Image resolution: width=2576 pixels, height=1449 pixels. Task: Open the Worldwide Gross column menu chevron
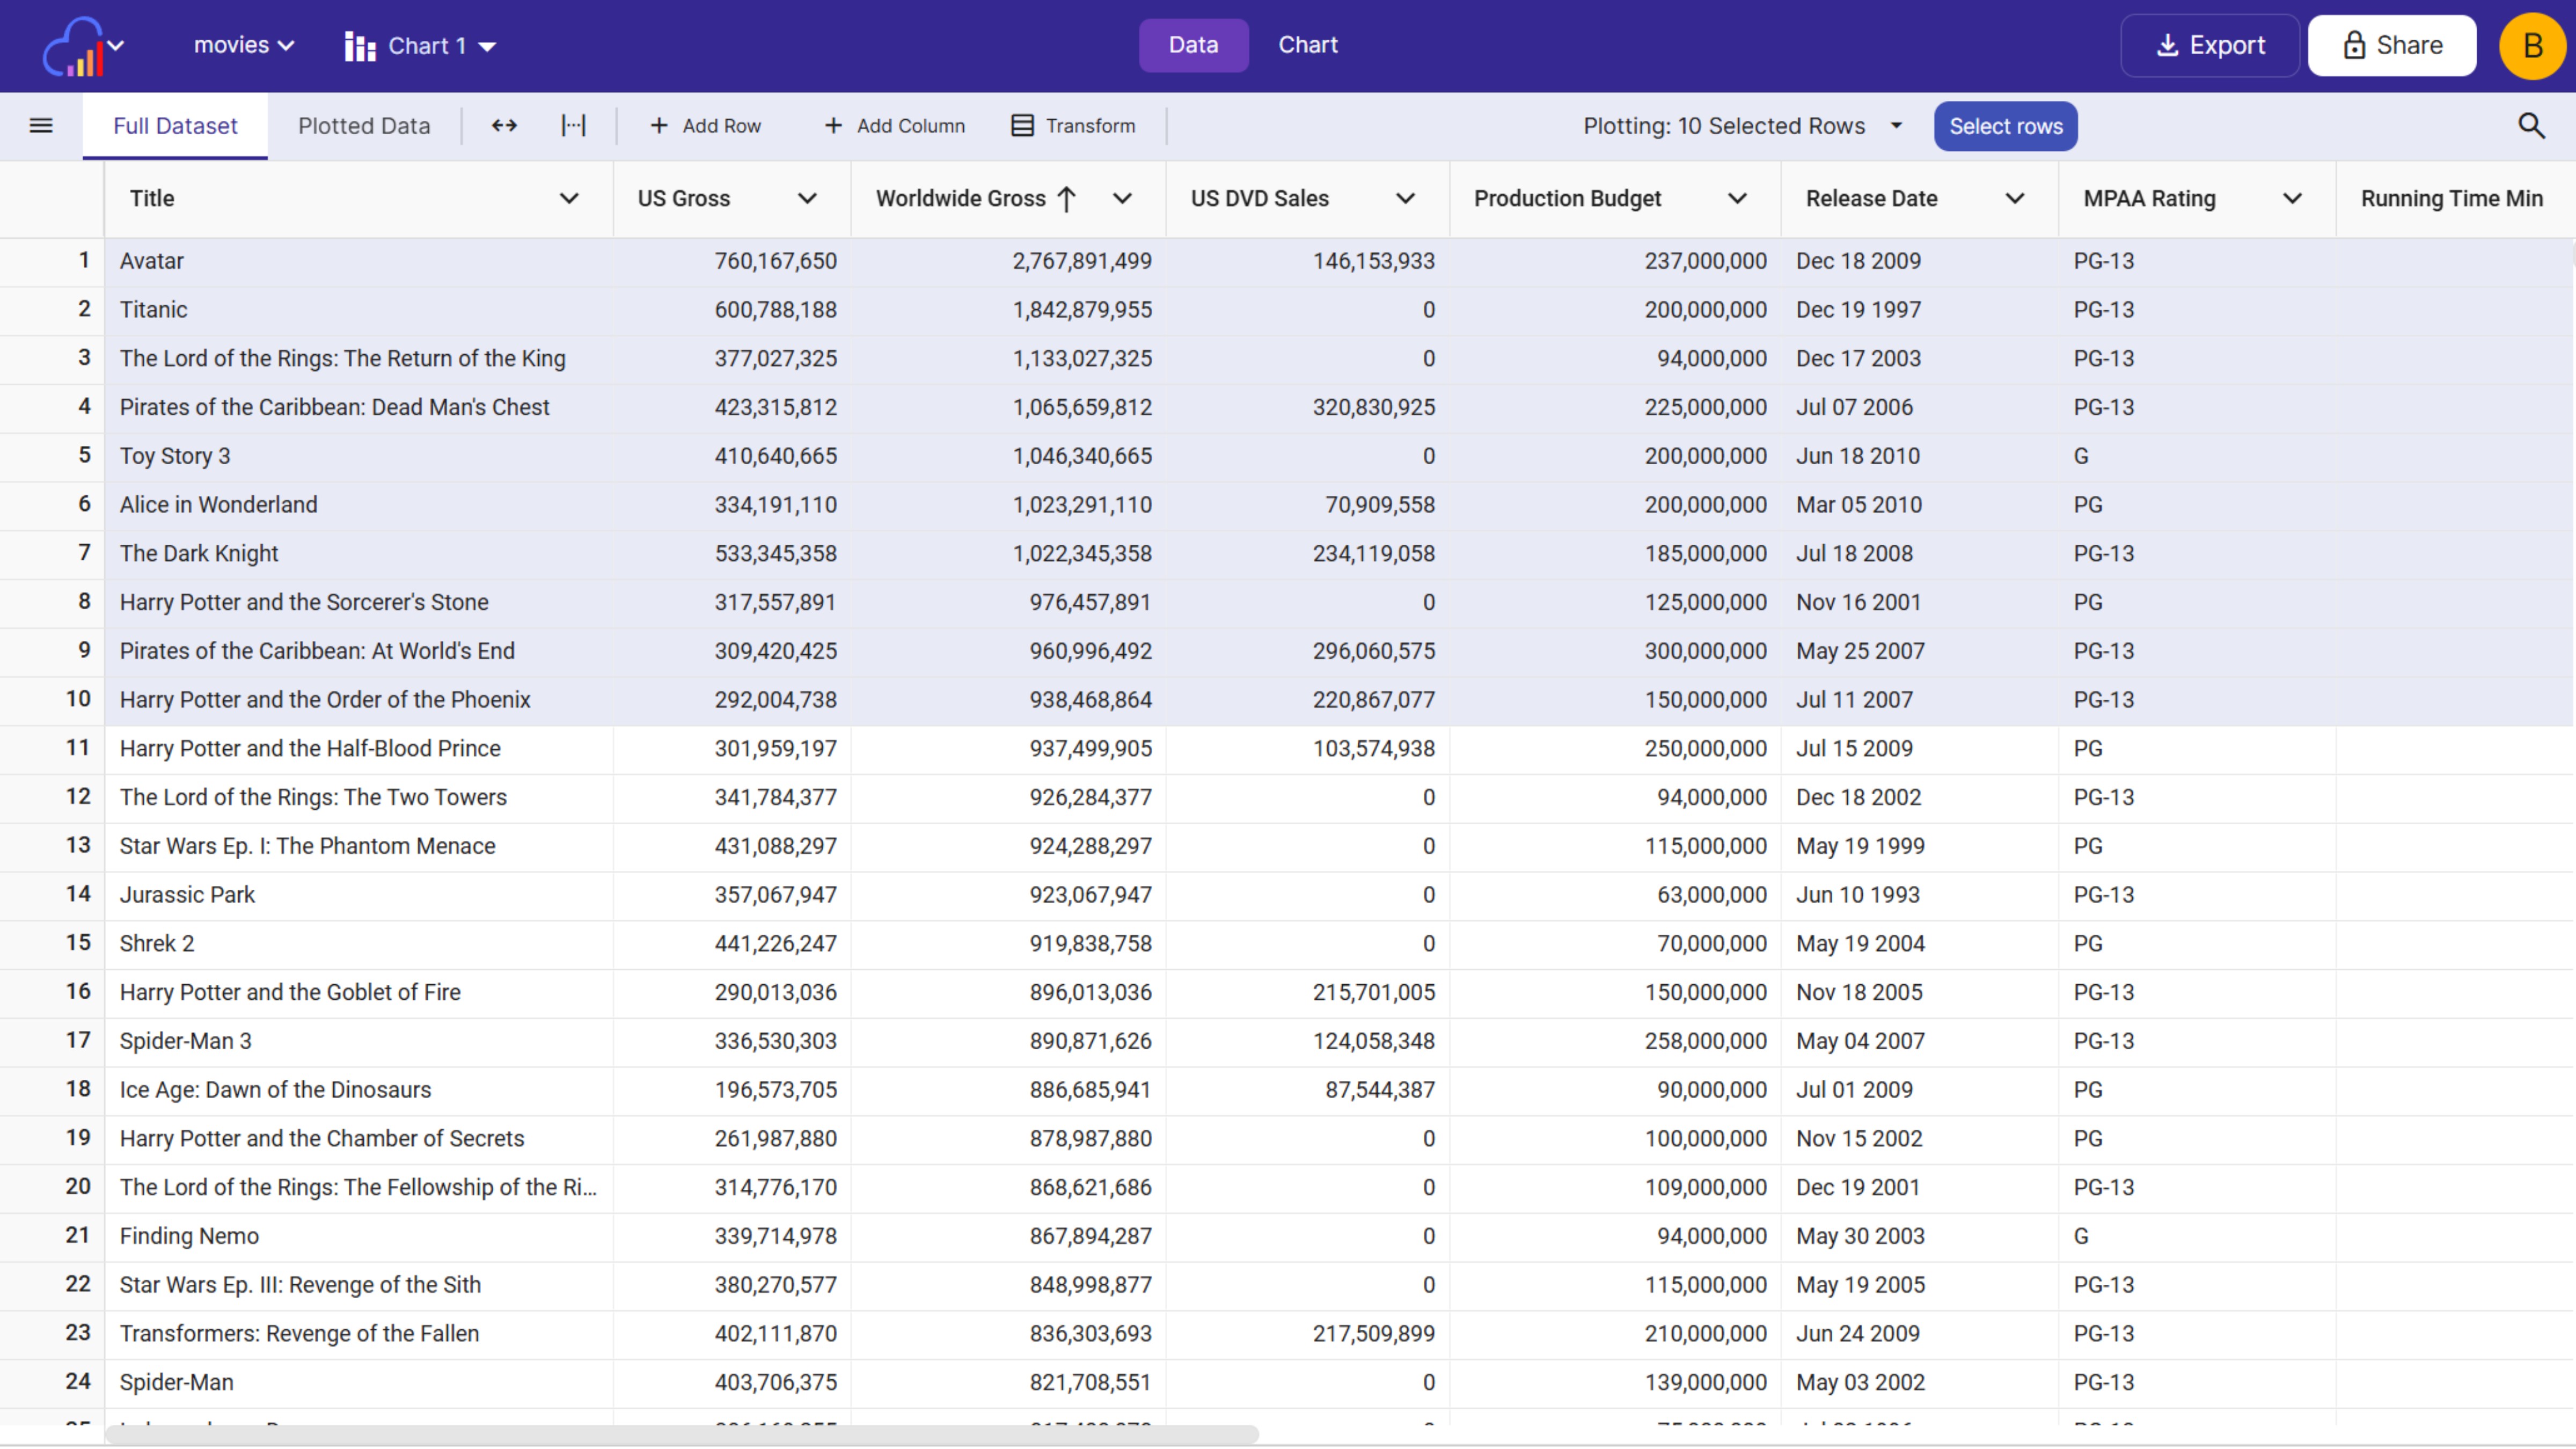pyautogui.click(x=1122, y=199)
